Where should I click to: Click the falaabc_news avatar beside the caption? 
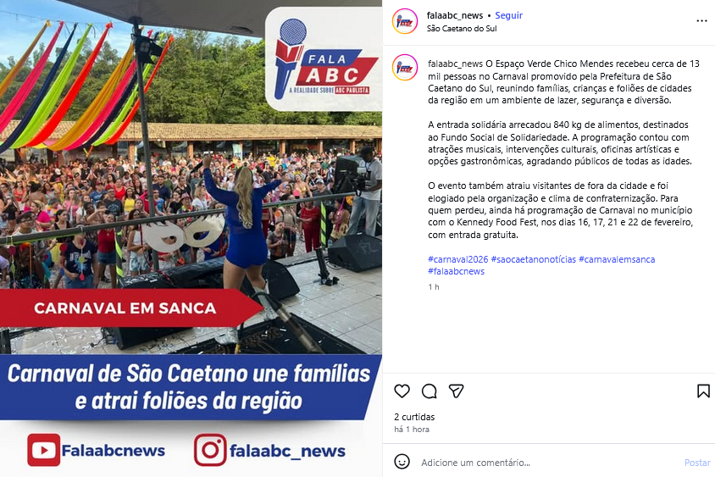(405, 68)
